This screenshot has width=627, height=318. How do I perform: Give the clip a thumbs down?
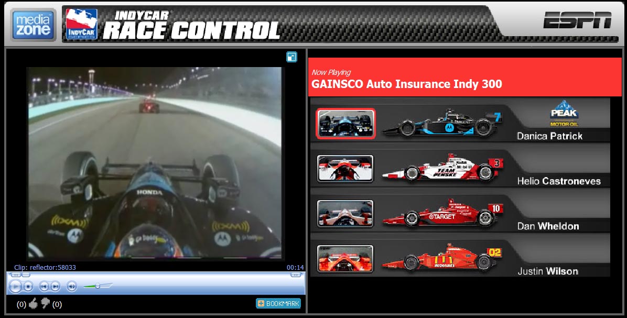[45, 304]
